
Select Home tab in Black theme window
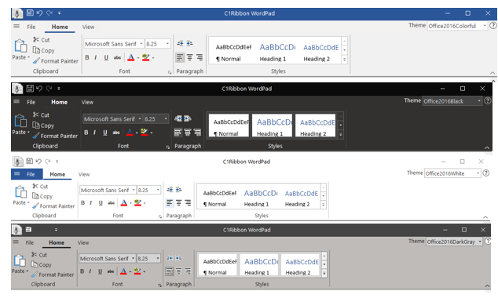tap(60, 102)
